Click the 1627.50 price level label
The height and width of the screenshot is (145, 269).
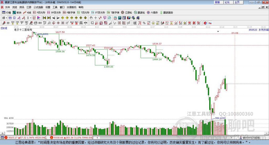(x=60, y=32)
